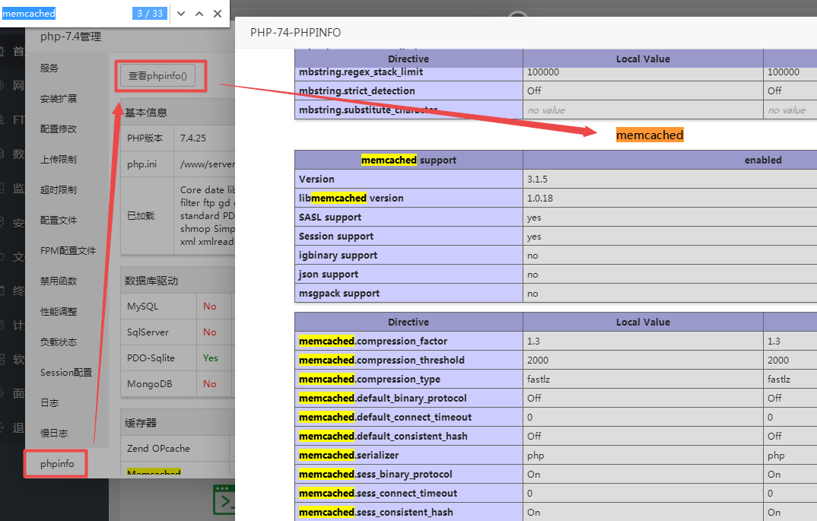This screenshot has height=521, width=817.
Task: Open the 慢日志 tab
Action: (x=54, y=433)
